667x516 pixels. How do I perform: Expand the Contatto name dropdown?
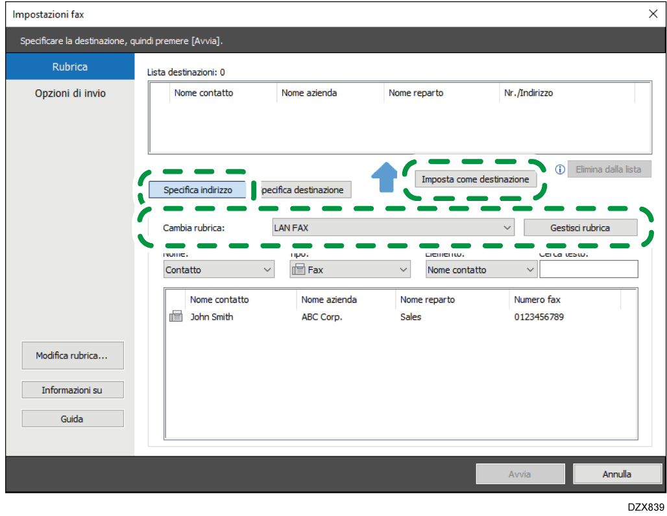(219, 270)
